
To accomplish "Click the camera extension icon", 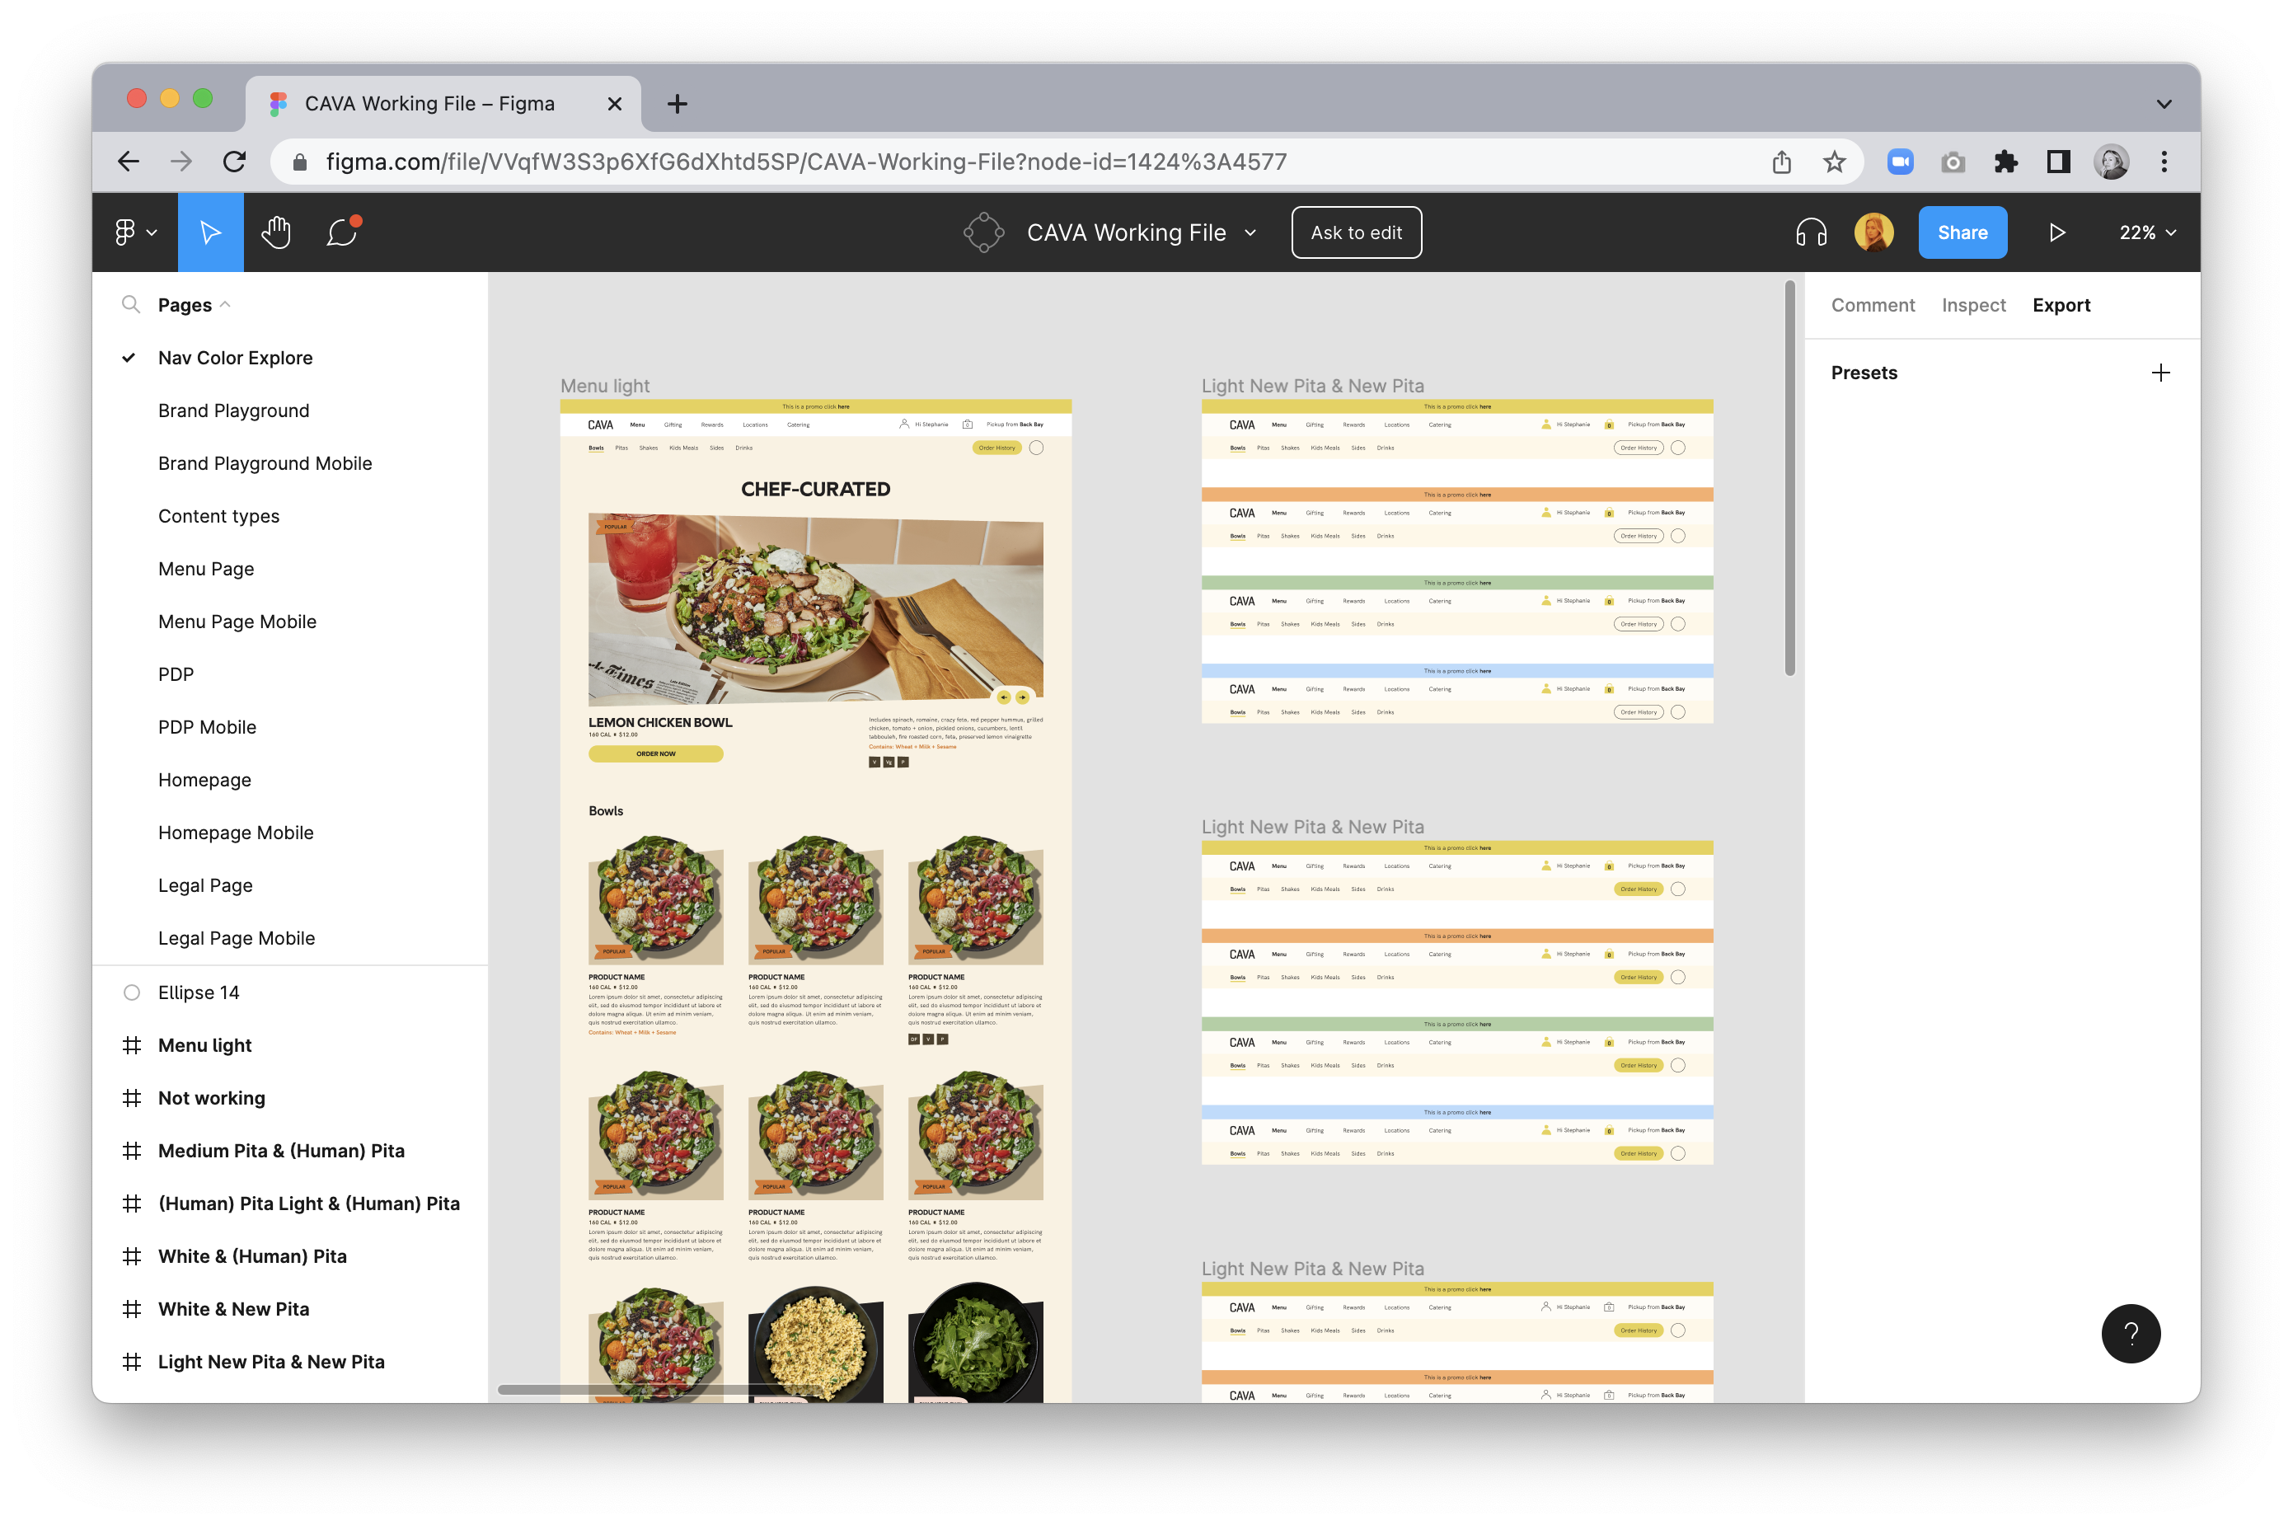I will (1952, 162).
